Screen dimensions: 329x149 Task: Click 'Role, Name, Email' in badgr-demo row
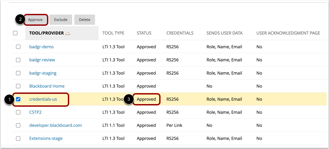[x=224, y=47]
